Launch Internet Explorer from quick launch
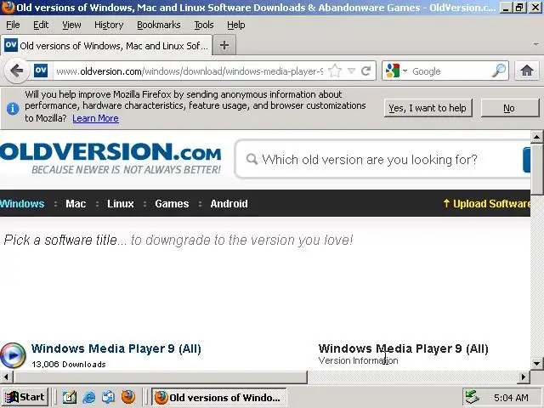The height and width of the screenshot is (408, 544). click(x=89, y=397)
